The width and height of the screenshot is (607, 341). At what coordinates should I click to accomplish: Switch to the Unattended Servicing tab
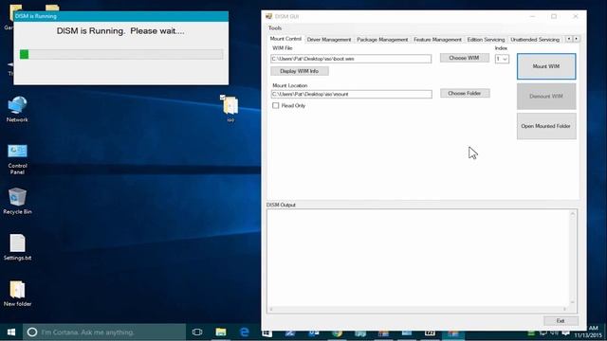[535, 40]
